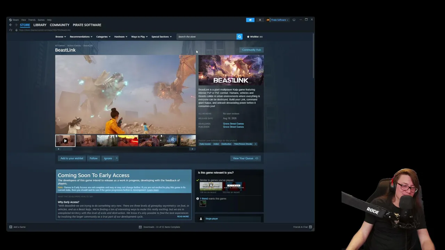The height and width of the screenshot is (250, 445).
Task: Click READ MORE in Early Access section
Action: [183, 217]
